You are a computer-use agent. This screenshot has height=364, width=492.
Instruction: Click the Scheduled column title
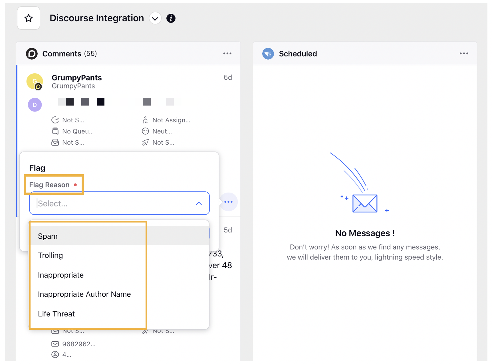(298, 54)
